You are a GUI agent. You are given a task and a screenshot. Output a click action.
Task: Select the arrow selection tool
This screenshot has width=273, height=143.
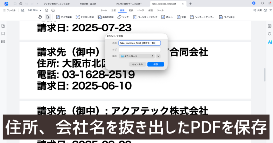click(48, 17)
